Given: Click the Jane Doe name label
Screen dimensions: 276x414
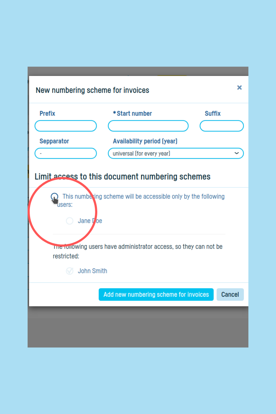Looking at the screenshot, I should click(x=90, y=221).
